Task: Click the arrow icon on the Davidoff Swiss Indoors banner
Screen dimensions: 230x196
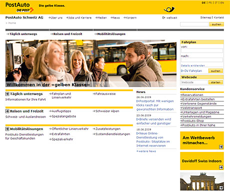Action: point(221,167)
